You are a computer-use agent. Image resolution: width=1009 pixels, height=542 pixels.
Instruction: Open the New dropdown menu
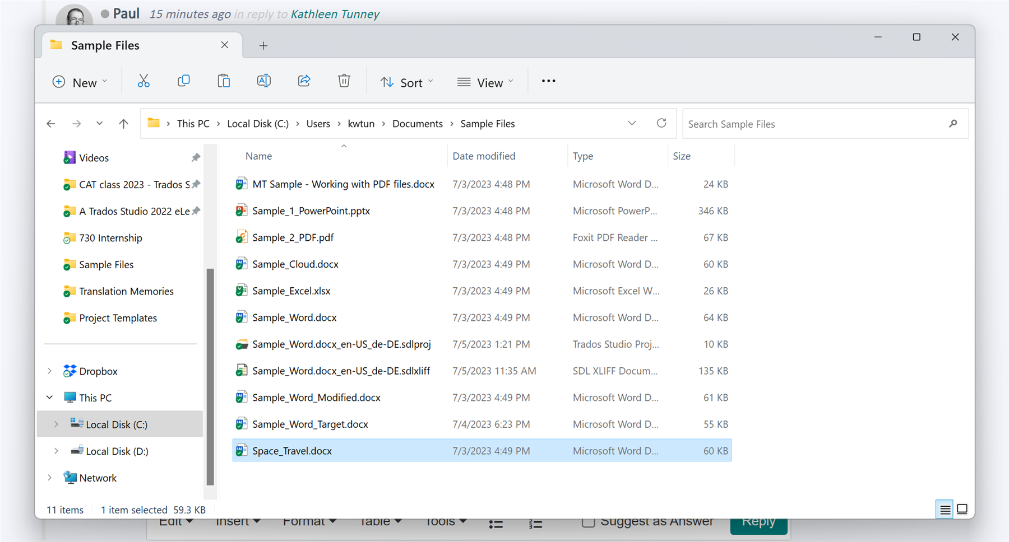tap(80, 82)
